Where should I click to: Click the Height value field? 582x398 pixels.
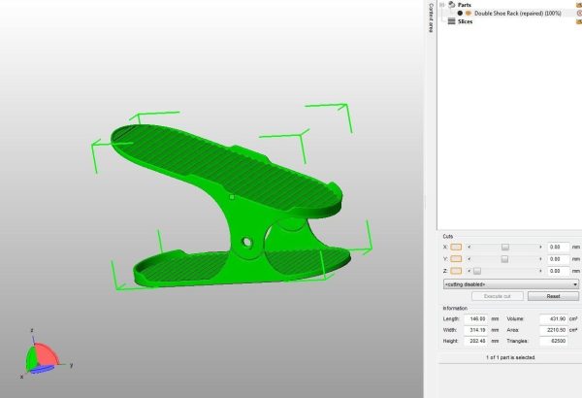(x=475, y=341)
